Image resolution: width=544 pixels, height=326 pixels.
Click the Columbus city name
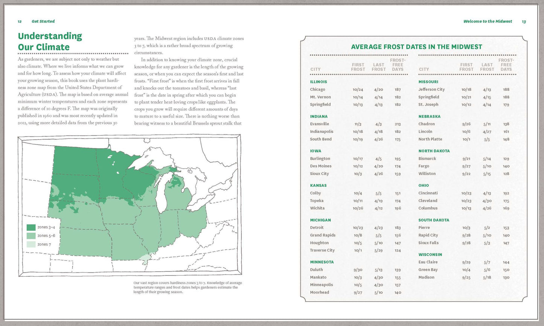pyautogui.click(x=428, y=208)
